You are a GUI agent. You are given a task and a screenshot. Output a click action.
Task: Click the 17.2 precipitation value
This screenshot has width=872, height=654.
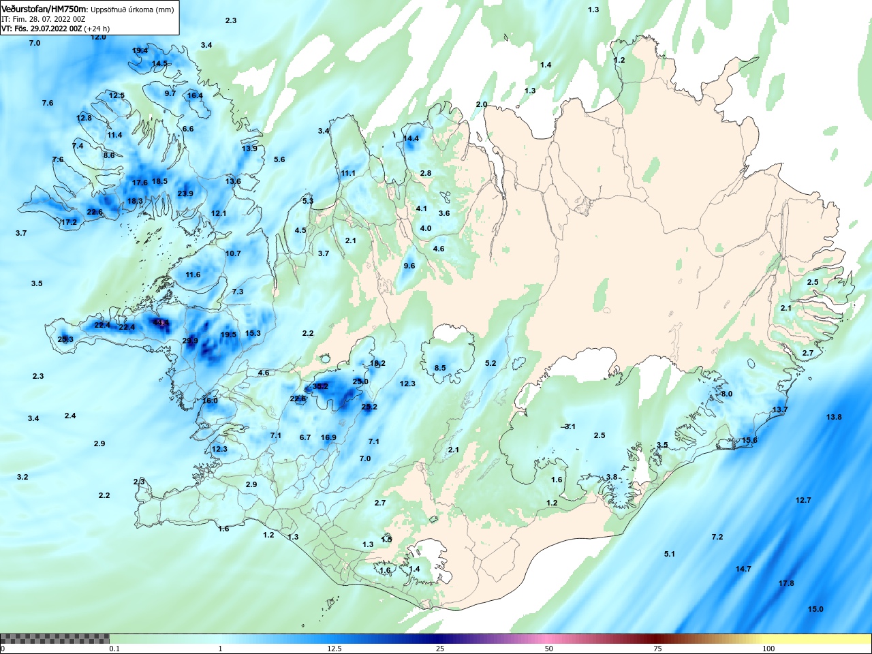[69, 222]
